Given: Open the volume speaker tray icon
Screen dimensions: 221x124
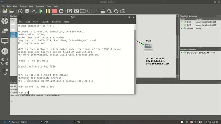Looking at the screenshot, I should pos(200,122).
